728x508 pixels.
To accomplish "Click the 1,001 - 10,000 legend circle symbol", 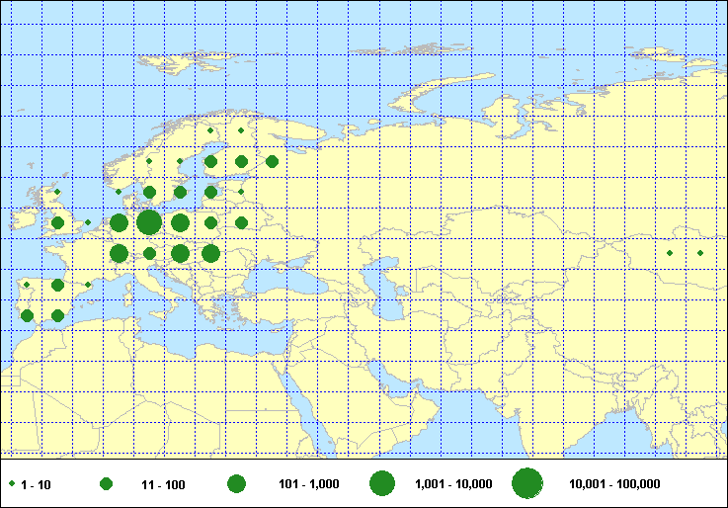I will click(x=382, y=483).
